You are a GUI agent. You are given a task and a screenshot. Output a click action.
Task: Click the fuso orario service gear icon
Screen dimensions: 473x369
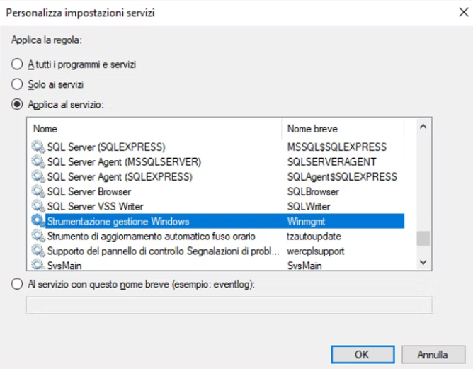pyautogui.click(x=38, y=236)
